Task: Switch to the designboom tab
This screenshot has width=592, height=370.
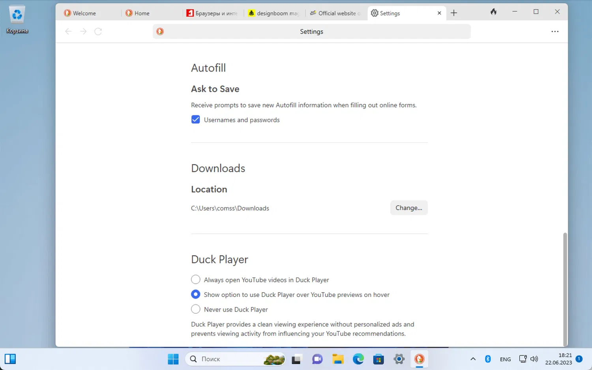Action: point(275,13)
